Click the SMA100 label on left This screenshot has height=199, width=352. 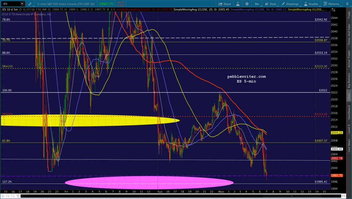coord(8,66)
